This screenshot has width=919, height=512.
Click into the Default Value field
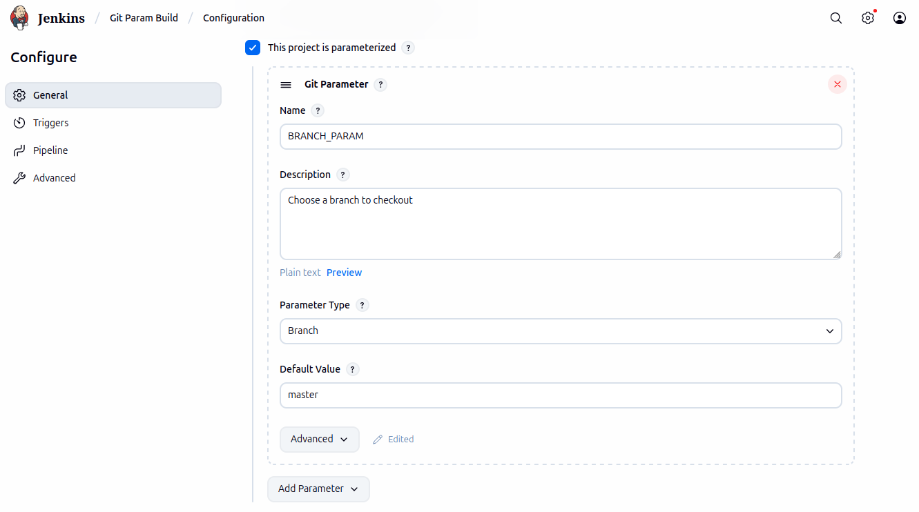(560, 395)
